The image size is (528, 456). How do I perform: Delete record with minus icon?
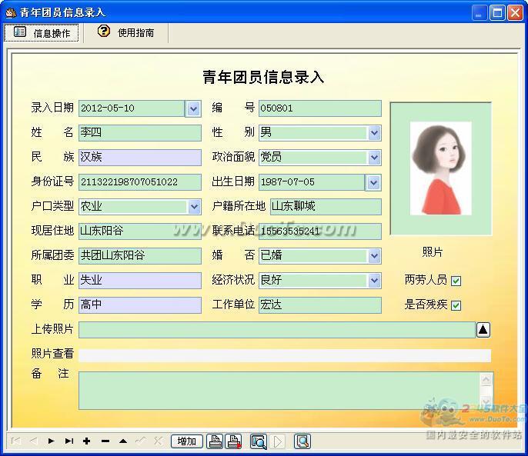(x=105, y=441)
